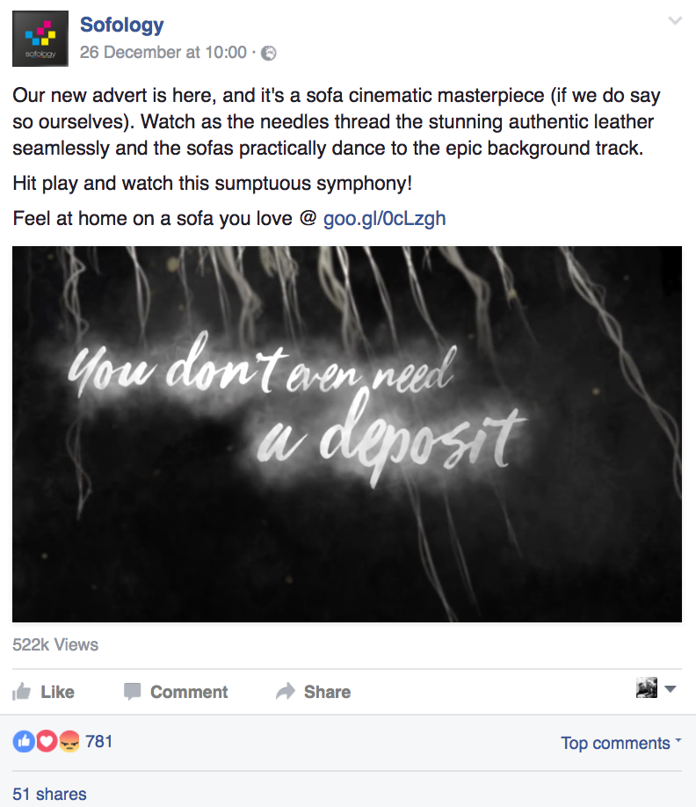Expand the Top comments sorting dropdown

621,743
